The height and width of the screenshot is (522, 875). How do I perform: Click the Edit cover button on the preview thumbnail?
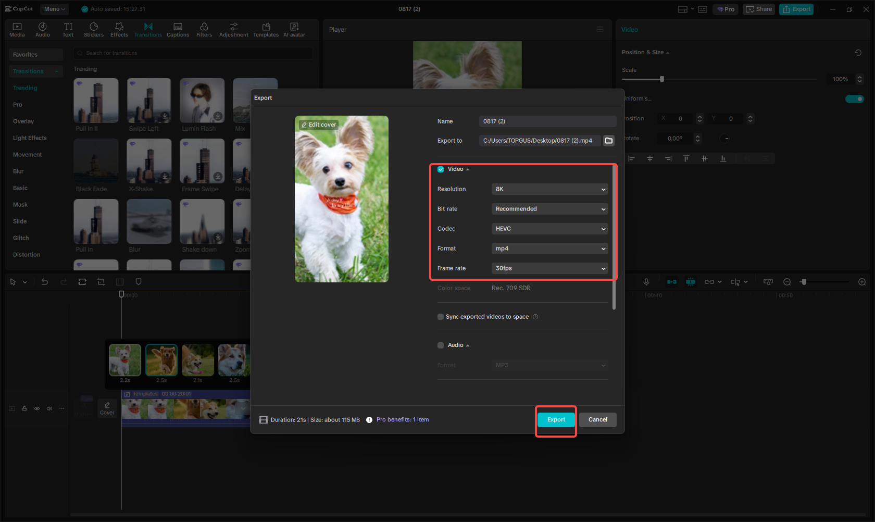[318, 125]
